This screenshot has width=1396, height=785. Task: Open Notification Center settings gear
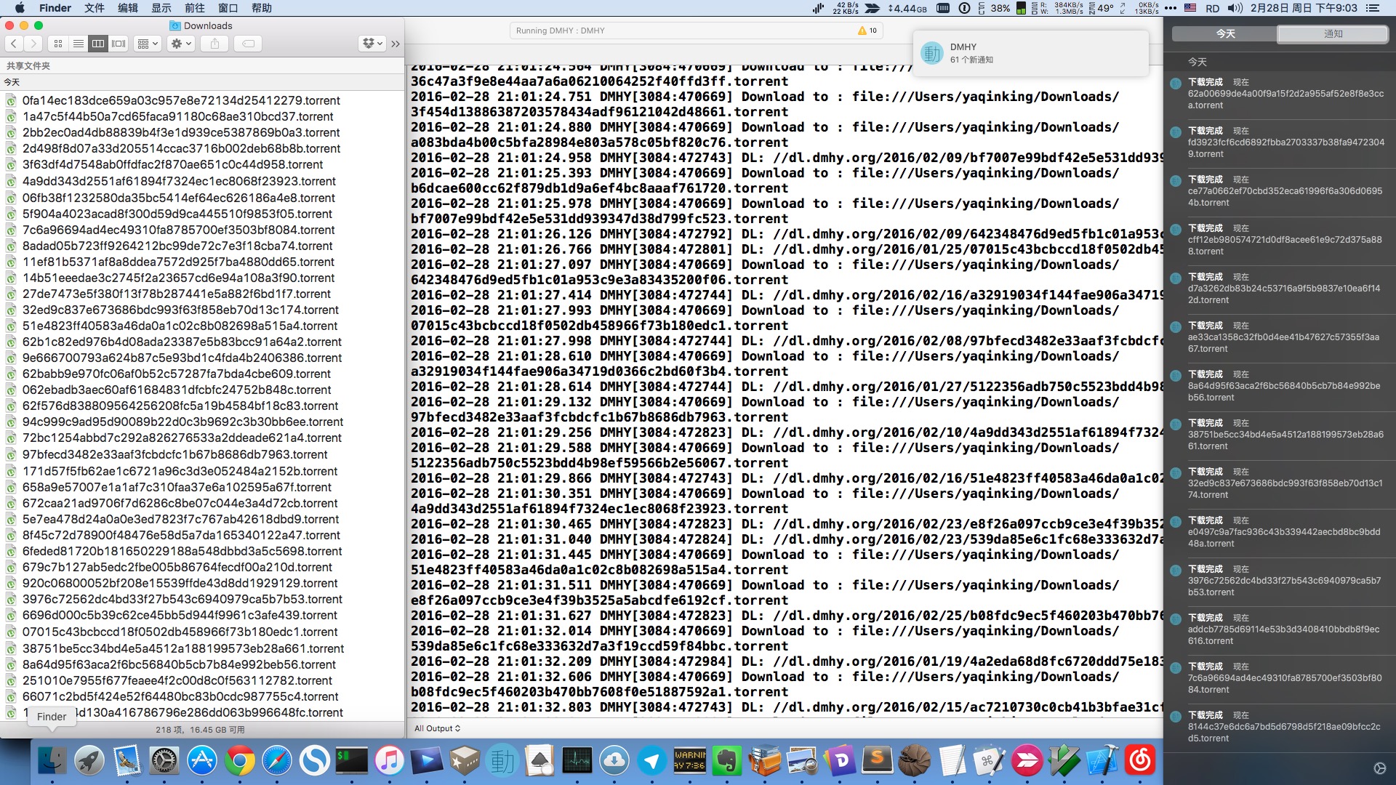pos(1379,768)
